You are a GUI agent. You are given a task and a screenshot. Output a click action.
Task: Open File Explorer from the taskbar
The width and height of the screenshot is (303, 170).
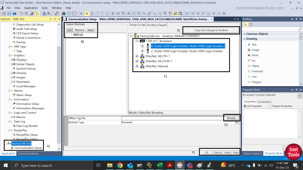click(x=110, y=165)
